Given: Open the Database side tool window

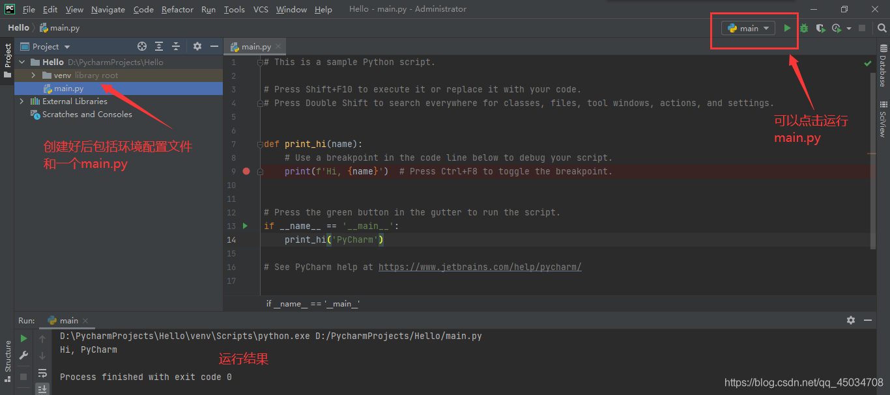Looking at the screenshot, I should (x=883, y=66).
